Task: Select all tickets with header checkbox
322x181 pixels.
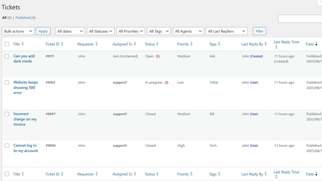Action: pos(7,44)
